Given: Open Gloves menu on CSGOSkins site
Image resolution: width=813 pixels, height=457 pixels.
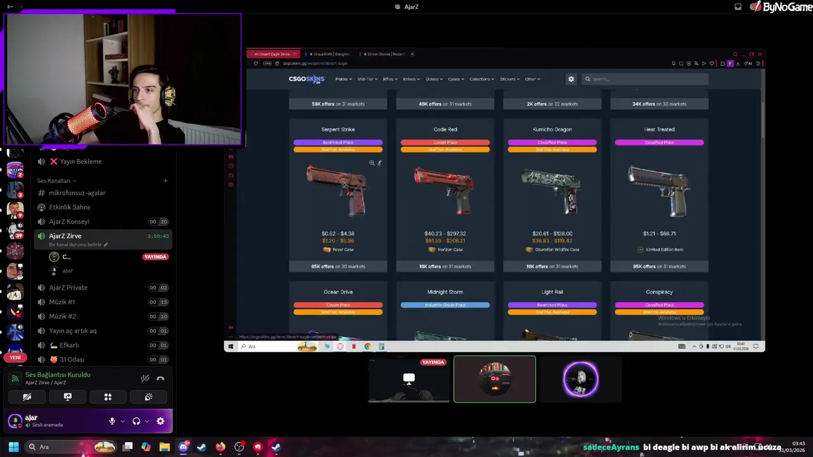Looking at the screenshot, I should (x=434, y=79).
